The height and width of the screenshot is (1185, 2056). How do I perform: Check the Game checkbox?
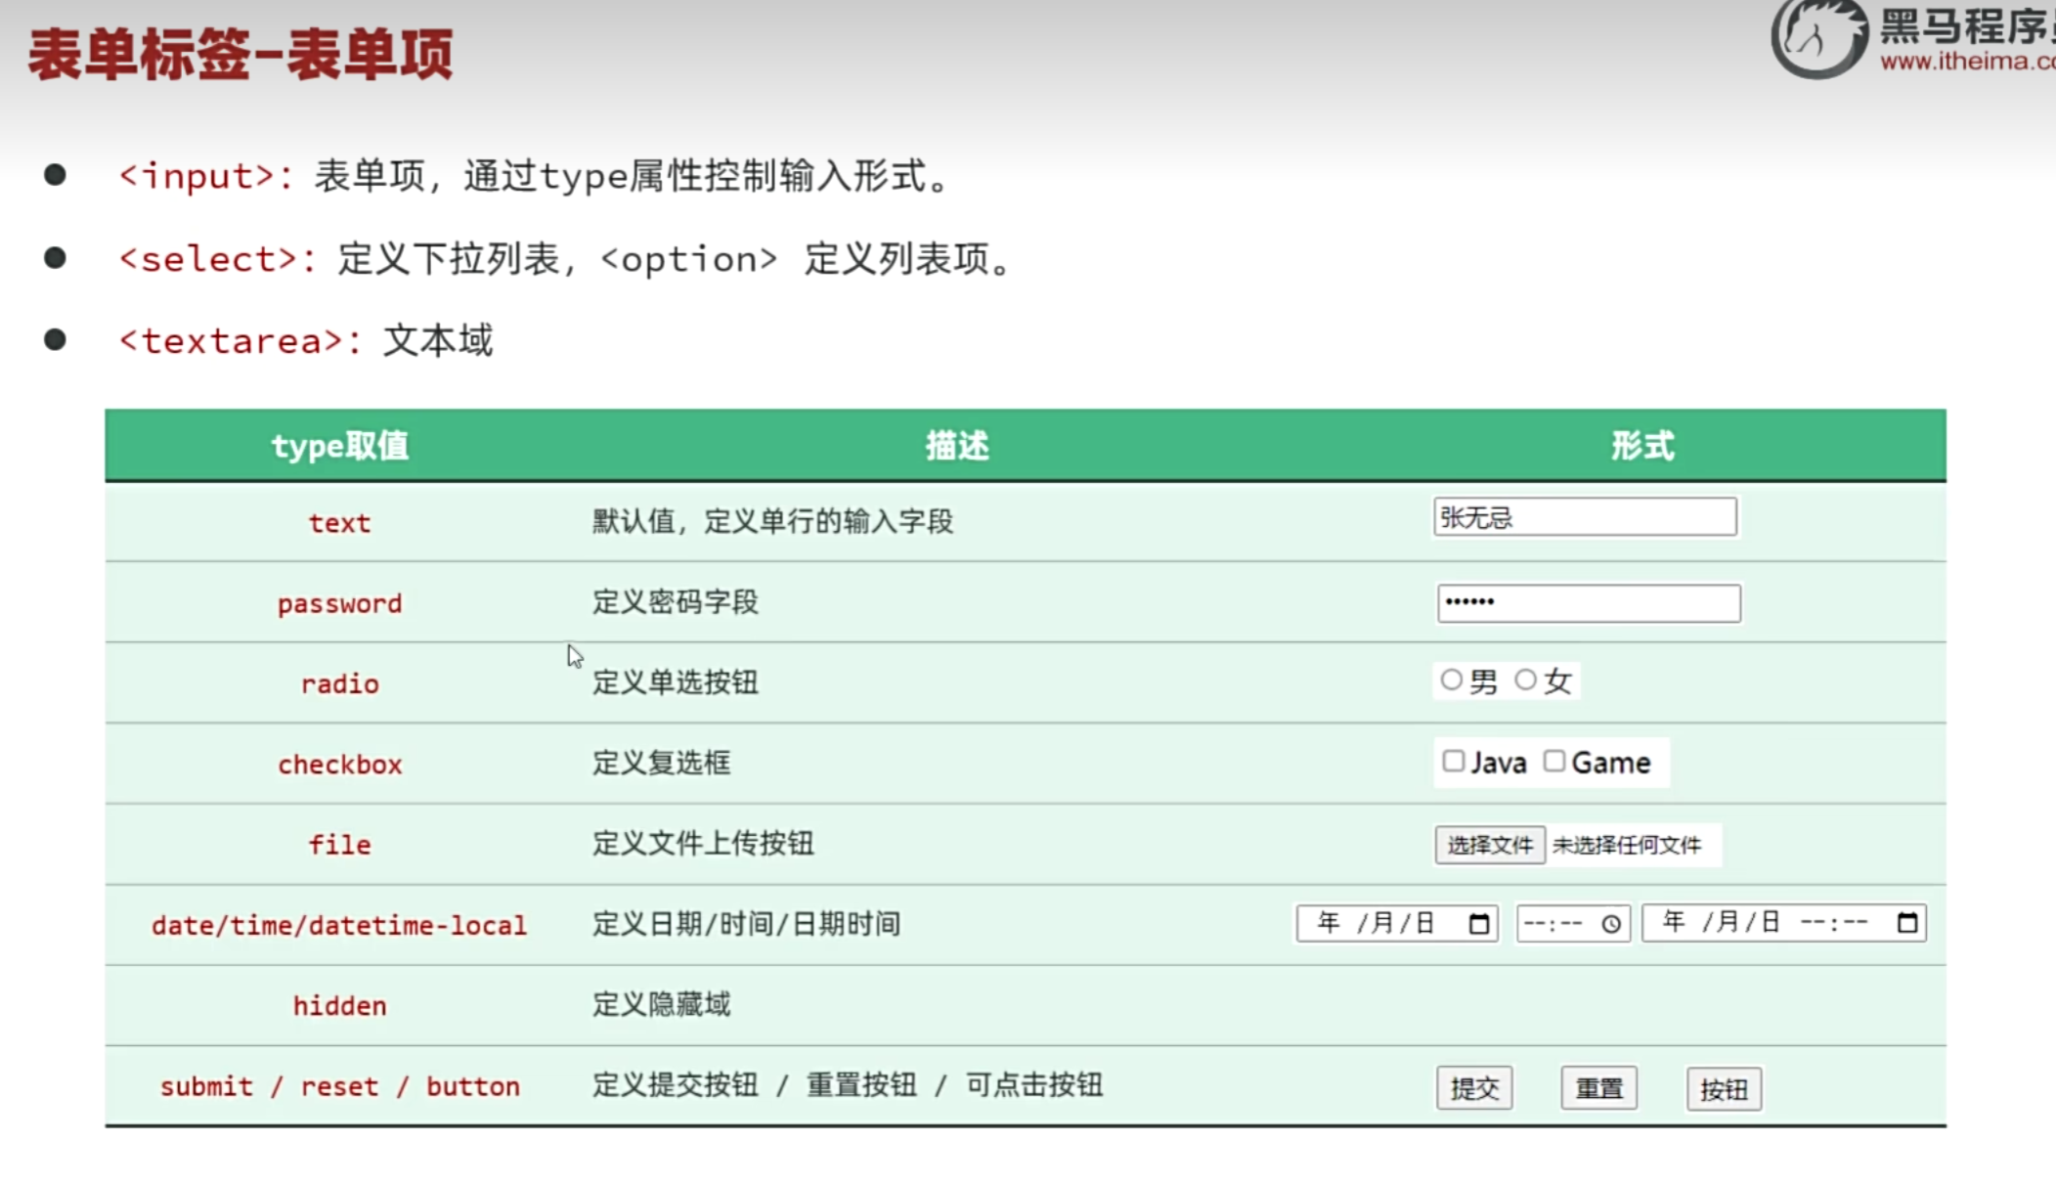pos(1554,761)
